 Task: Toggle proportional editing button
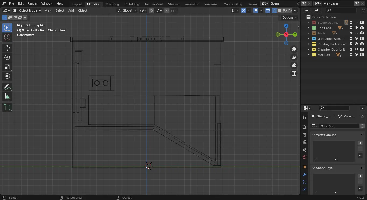coord(167,10)
